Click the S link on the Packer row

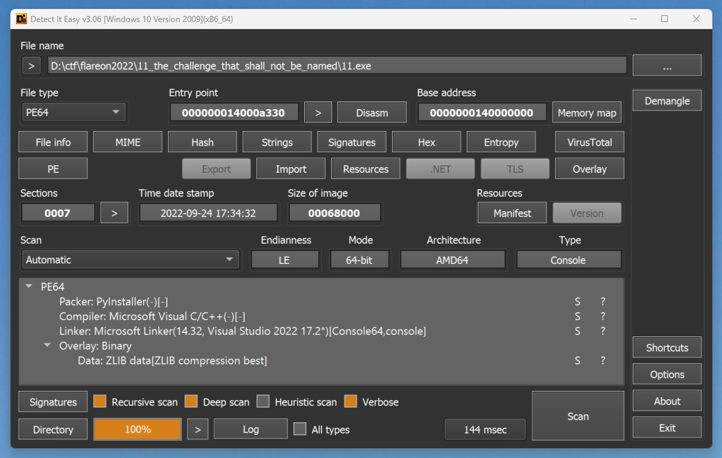[x=577, y=302]
